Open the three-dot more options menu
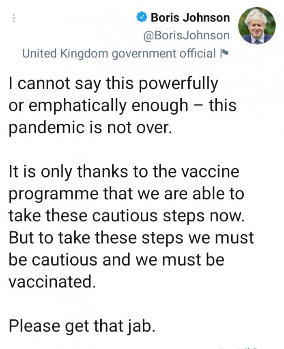Screen dimensions: 284x349 [14, 19]
